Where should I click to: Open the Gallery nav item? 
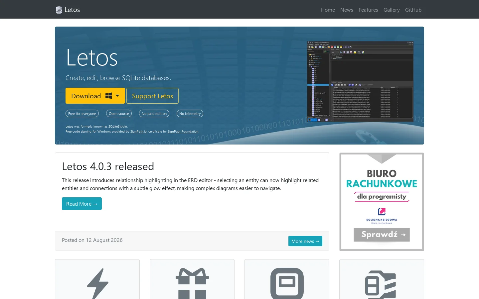pos(392,10)
